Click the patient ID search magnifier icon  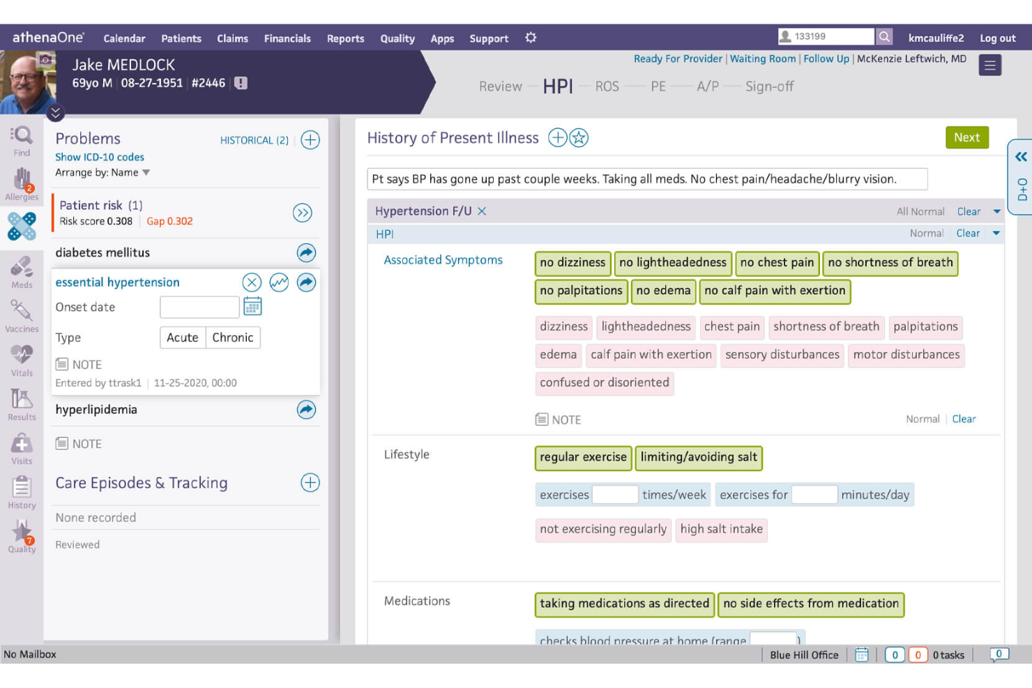[884, 36]
